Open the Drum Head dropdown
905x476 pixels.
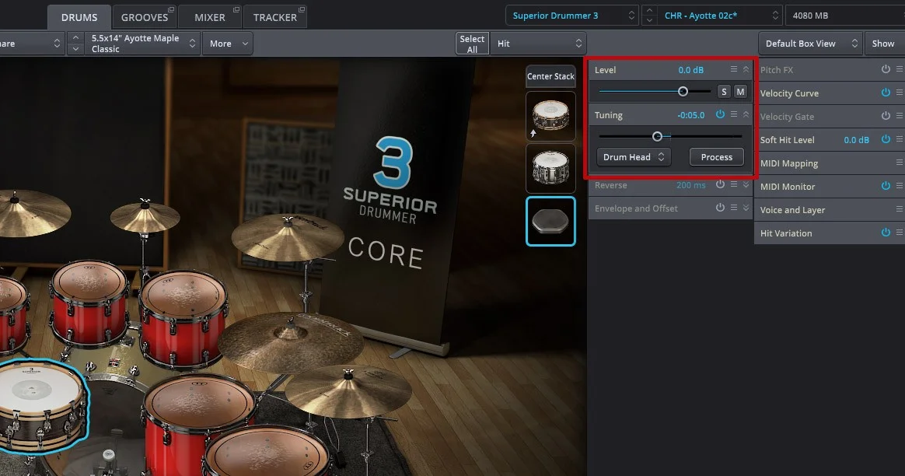coord(634,157)
